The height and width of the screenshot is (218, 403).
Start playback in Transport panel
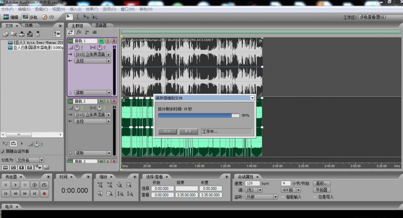point(15,185)
